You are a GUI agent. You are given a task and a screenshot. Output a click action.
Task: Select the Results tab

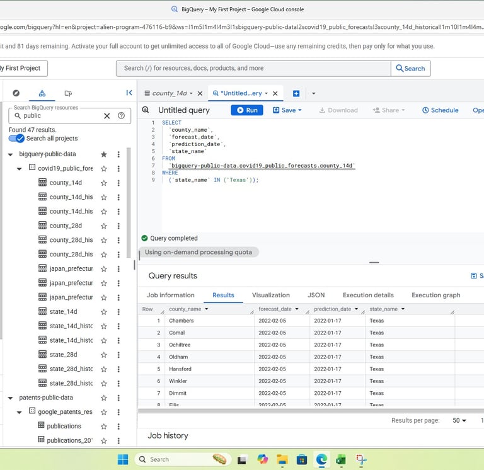(x=223, y=295)
